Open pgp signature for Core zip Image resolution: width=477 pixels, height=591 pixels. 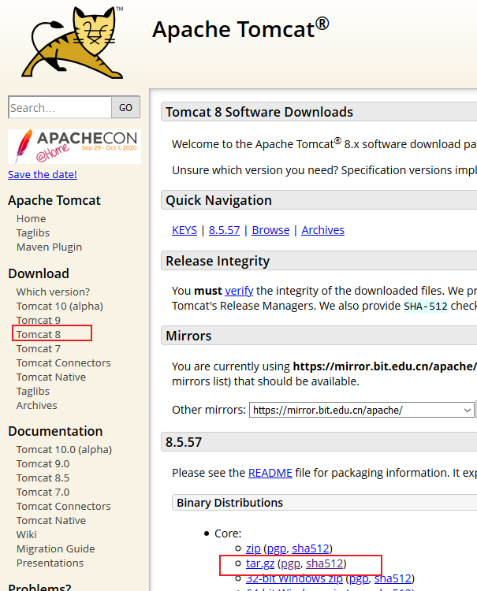point(277,548)
